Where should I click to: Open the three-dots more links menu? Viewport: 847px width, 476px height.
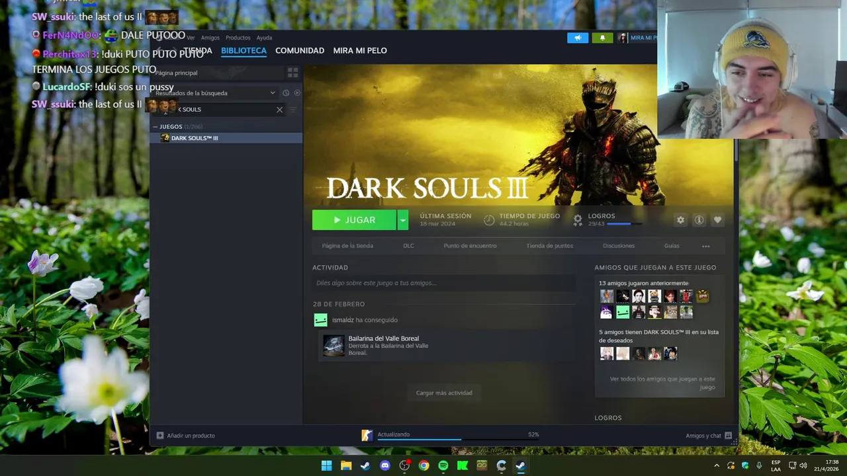coord(705,246)
